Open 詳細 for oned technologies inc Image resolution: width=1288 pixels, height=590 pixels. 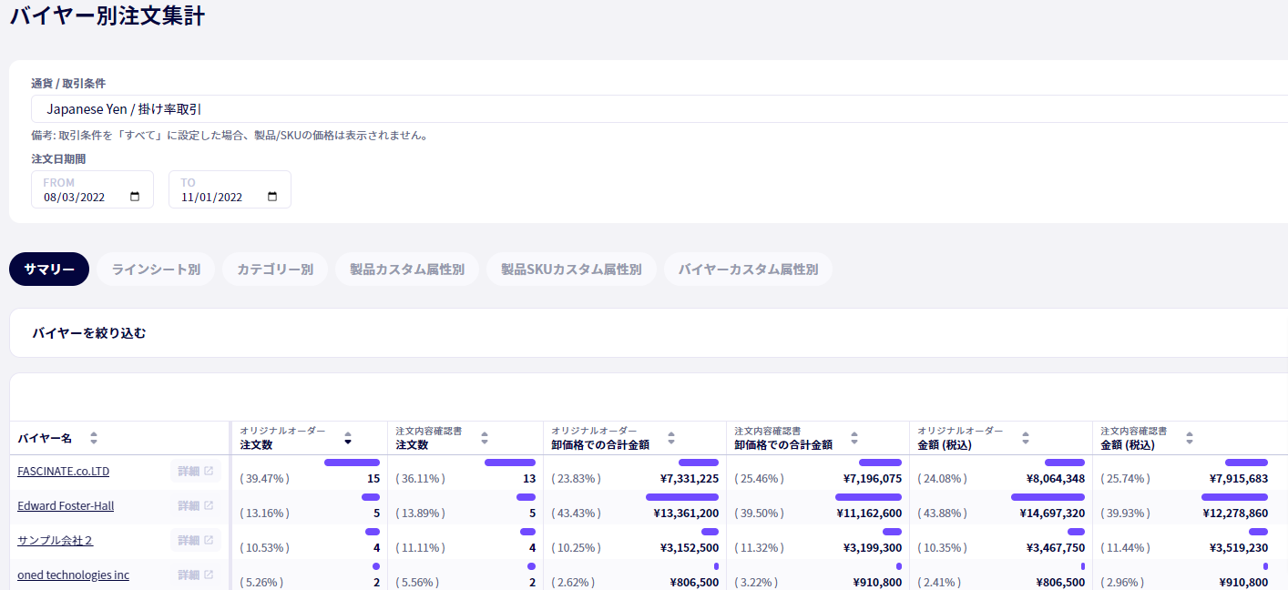coord(195,575)
